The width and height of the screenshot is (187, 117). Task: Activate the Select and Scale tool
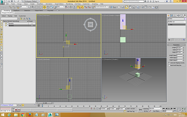tap(51, 7)
